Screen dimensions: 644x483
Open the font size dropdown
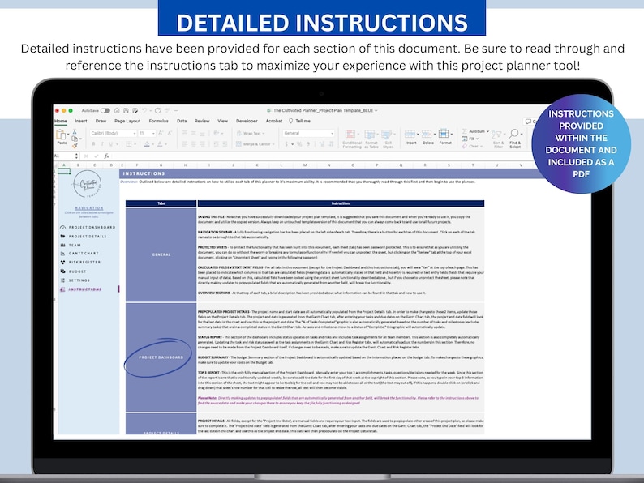coord(147,134)
